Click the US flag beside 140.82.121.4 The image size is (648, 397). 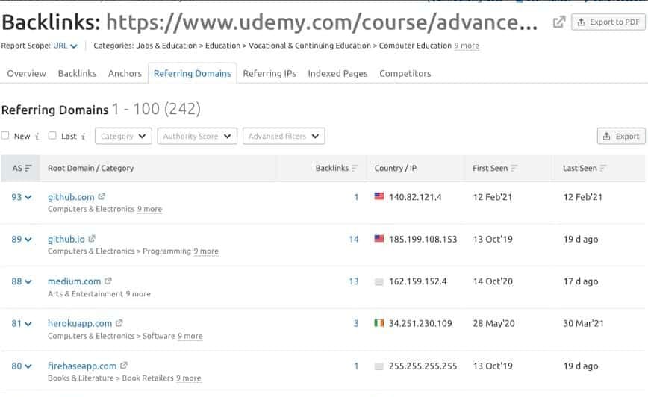click(x=379, y=196)
